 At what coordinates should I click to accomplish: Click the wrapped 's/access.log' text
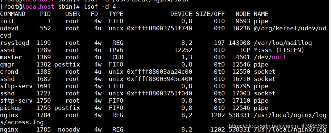coord(22,123)
